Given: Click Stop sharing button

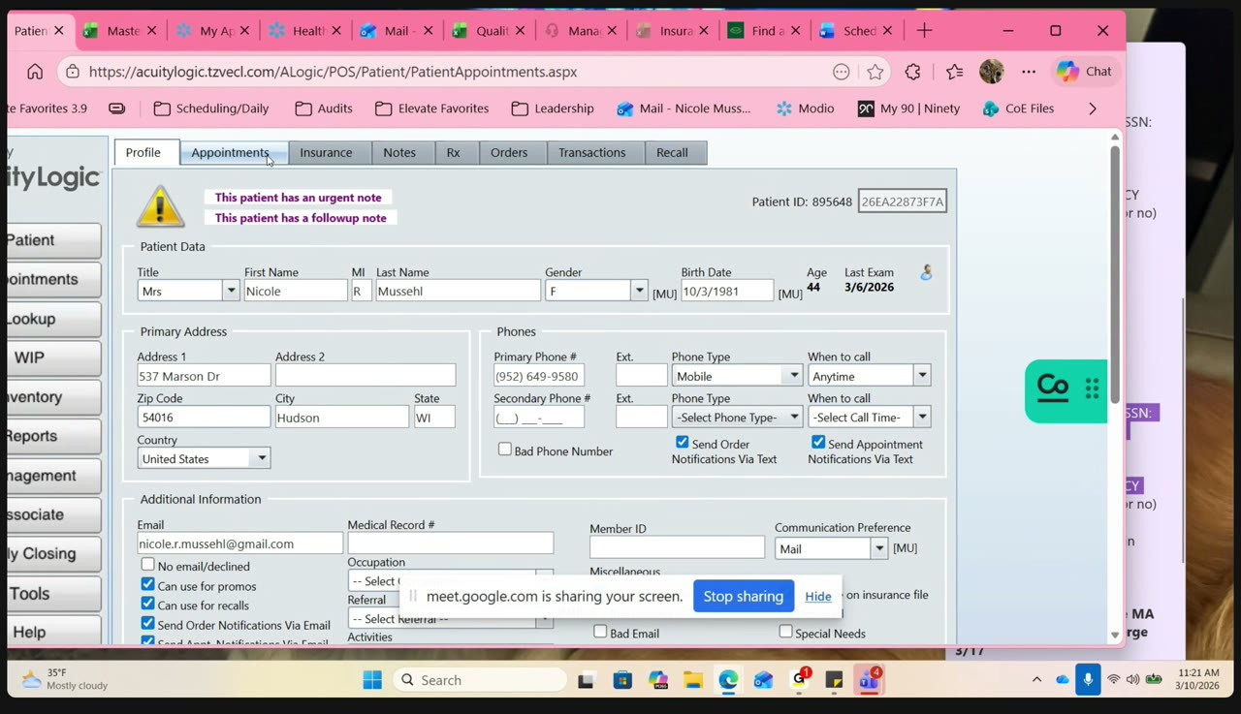Looking at the screenshot, I should (x=744, y=597).
